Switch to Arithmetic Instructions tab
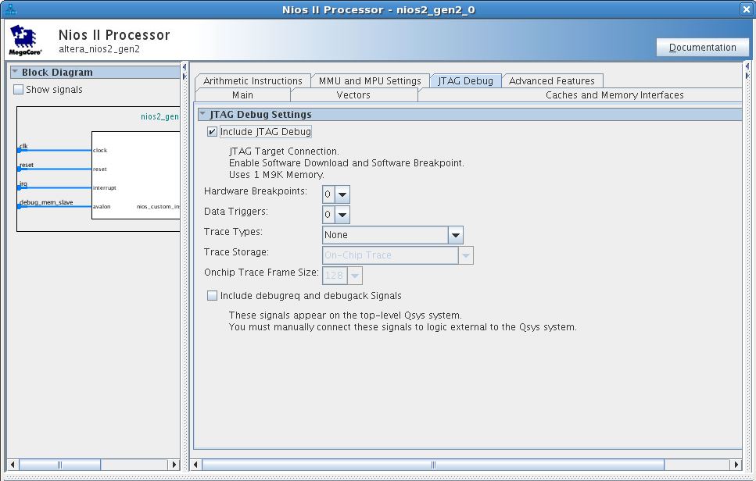The height and width of the screenshot is (481, 756). coord(253,81)
